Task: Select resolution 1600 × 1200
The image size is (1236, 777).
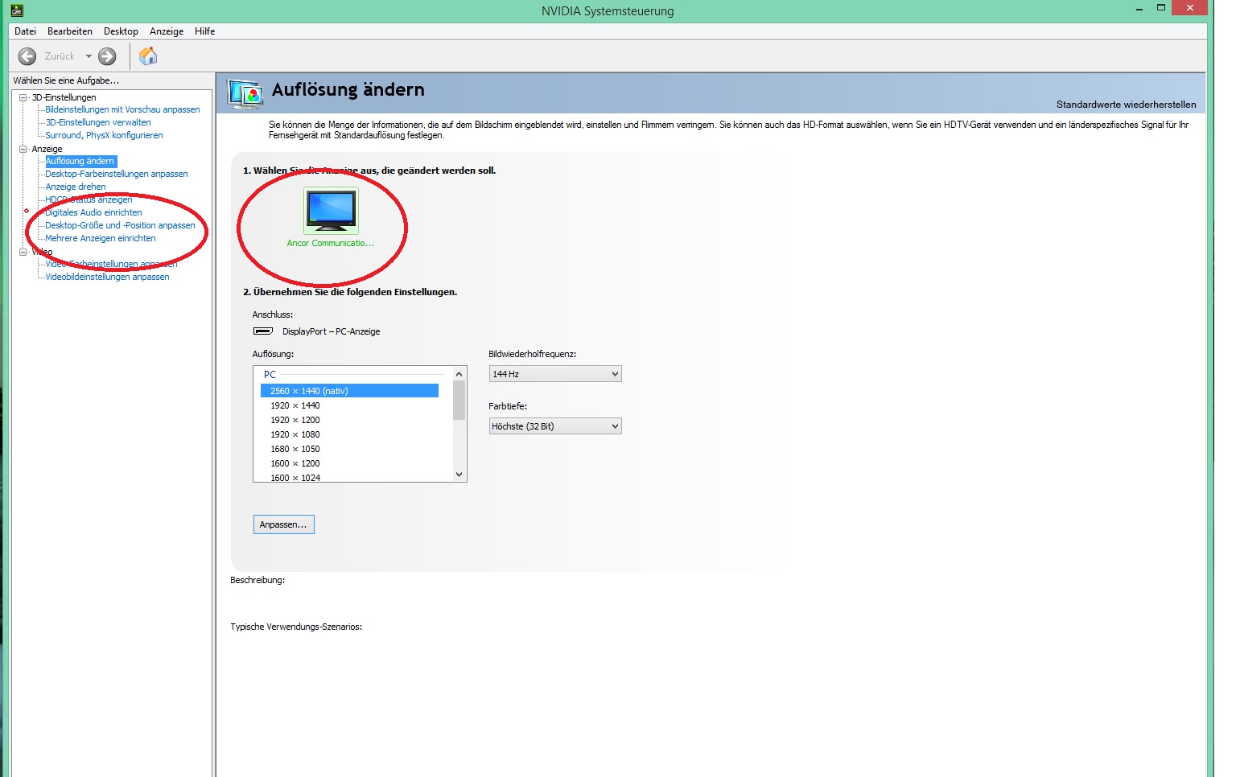Action: point(295,463)
